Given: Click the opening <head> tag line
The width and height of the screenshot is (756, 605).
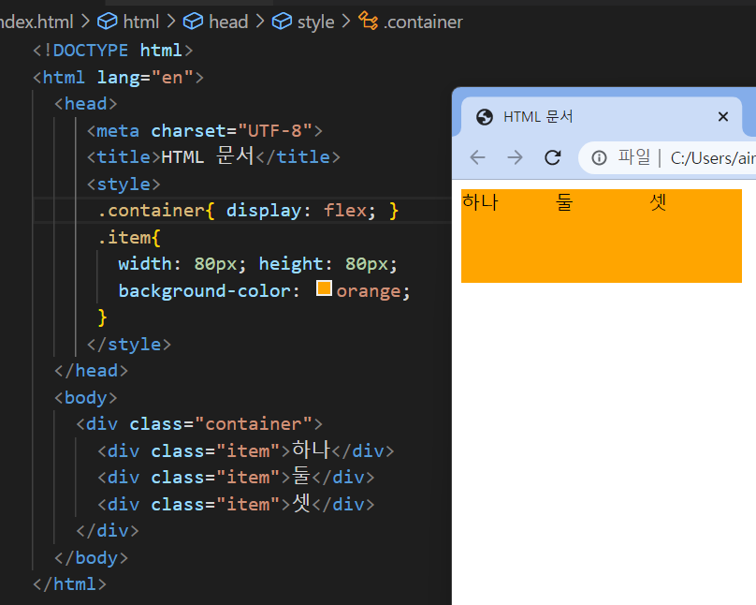Looking at the screenshot, I should (x=86, y=104).
